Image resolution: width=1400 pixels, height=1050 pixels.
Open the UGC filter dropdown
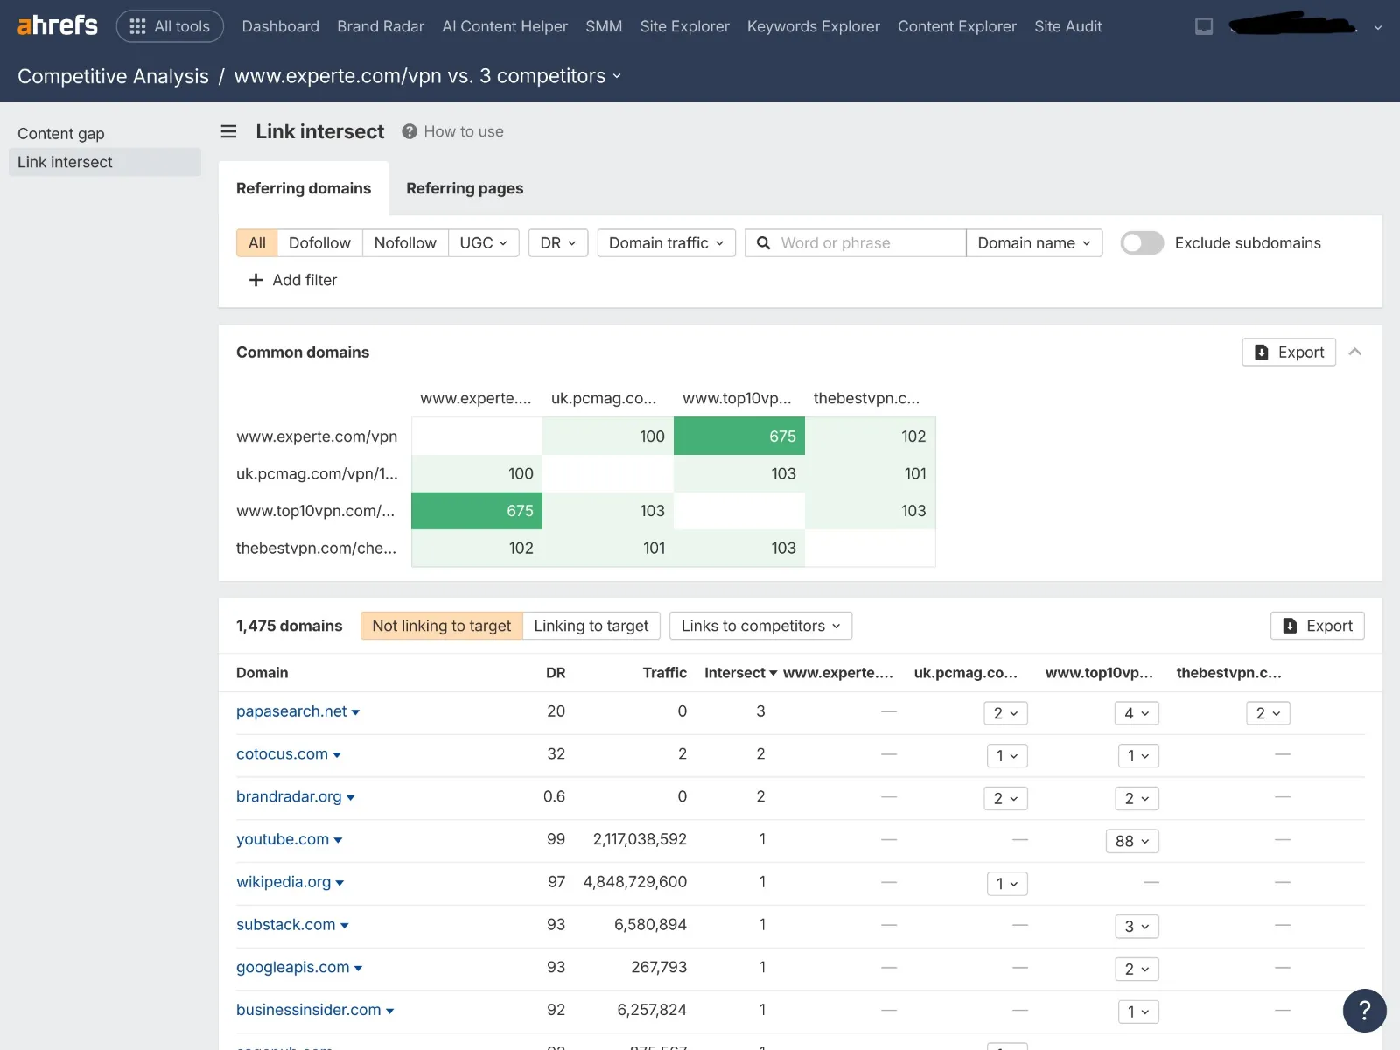pyautogui.click(x=484, y=242)
